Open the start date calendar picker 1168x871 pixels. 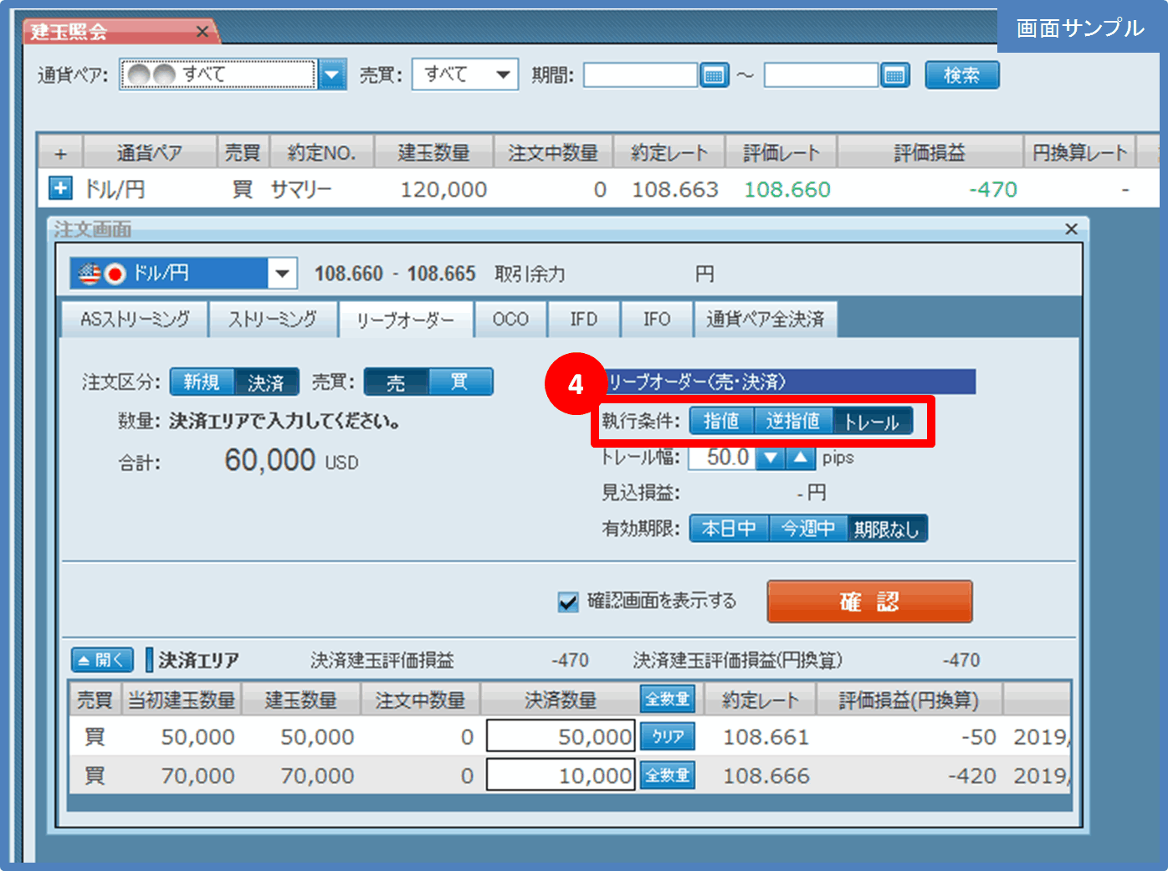[714, 75]
